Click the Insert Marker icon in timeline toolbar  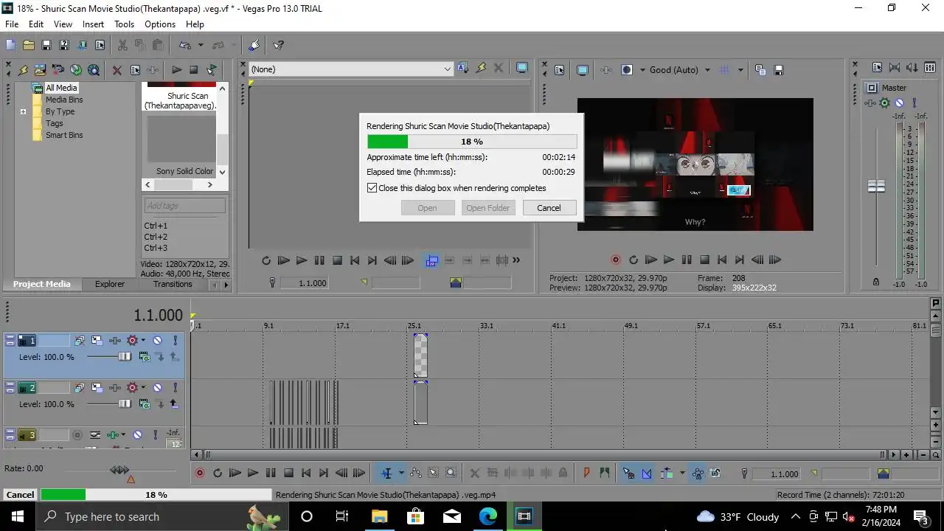[x=587, y=473]
